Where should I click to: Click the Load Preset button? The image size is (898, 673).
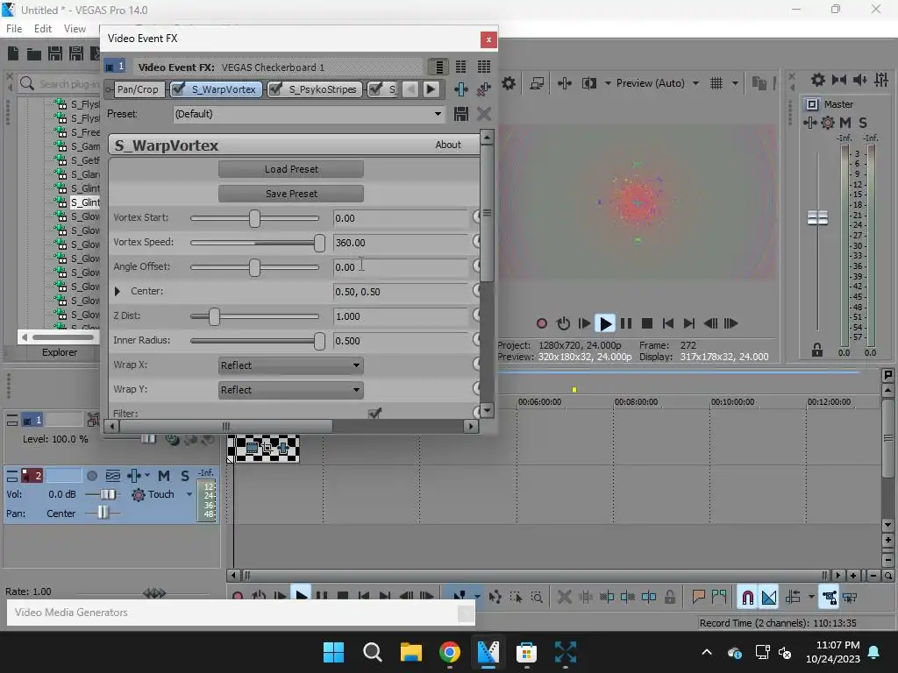pos(291,169)
